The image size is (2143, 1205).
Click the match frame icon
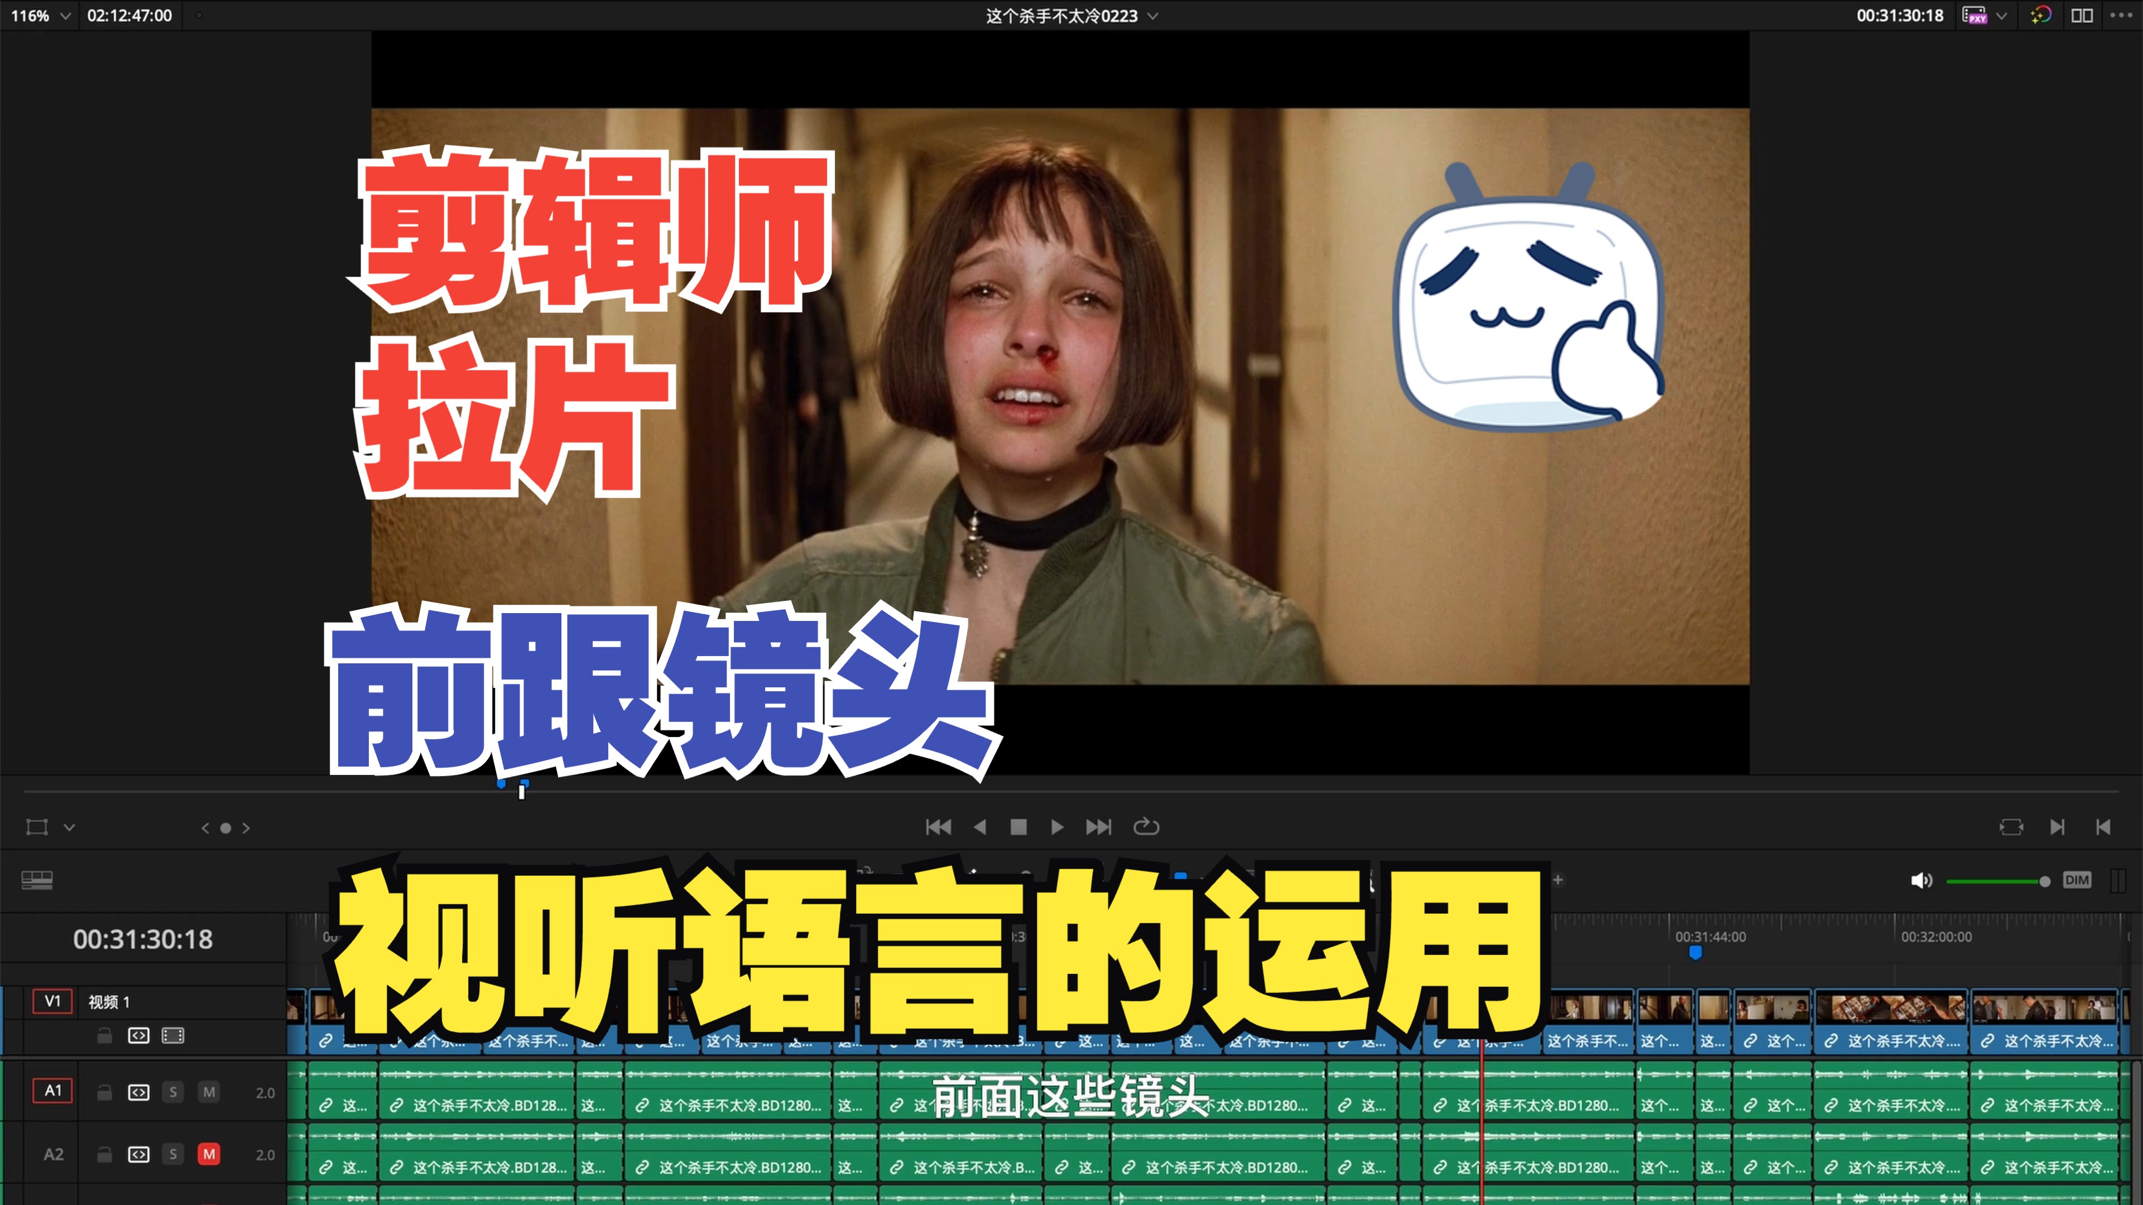pyautogui.click(x=2011, y=827)
